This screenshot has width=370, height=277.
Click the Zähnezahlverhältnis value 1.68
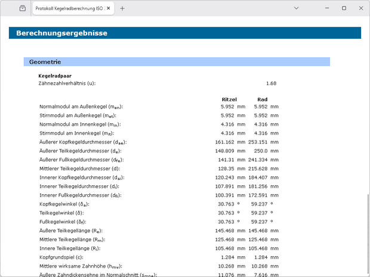pos(271,83)
